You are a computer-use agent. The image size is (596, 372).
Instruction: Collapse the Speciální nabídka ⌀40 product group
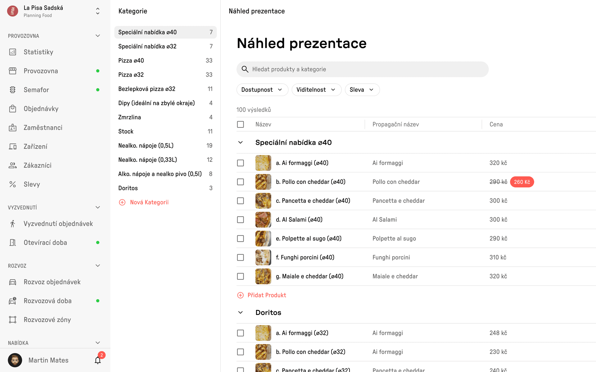[x=241, y=143]
